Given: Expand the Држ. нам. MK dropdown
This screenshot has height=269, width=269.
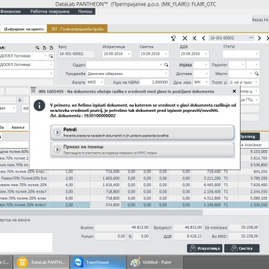Looking at the screenshot, I should click(207, 82).
